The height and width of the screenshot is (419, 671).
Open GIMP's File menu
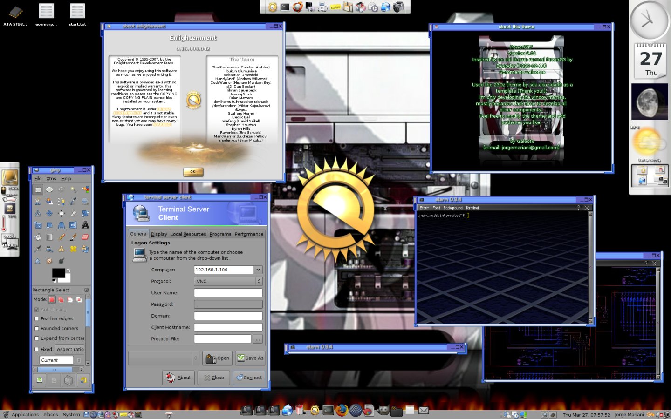pos(38,179)
